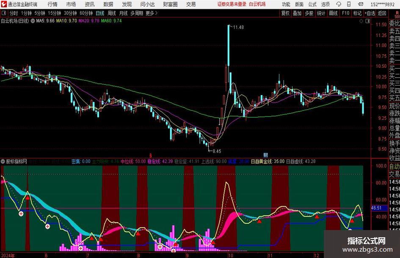This screenshot has width=400, height=258.
Task: Expand the 白云机场(日线) main chart indicator dropdown
Action: (x=33, y=21)
